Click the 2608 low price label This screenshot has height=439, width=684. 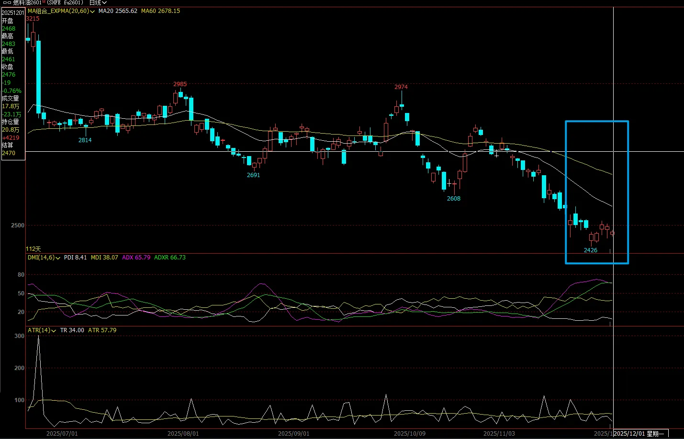coord(453,199)
